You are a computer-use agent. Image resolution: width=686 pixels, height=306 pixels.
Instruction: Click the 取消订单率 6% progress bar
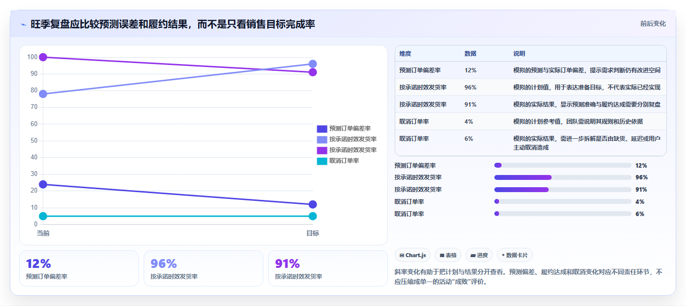click(x=563, y=214)
